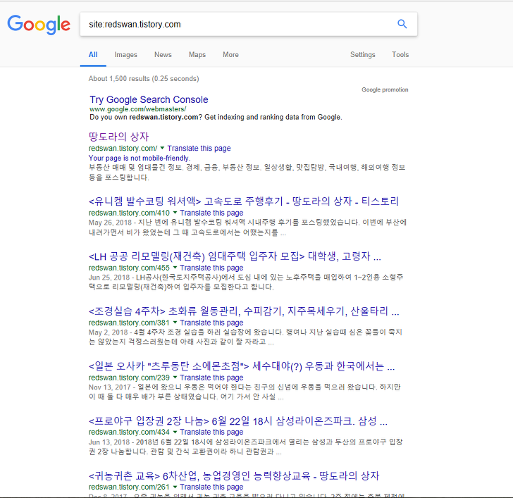This screenshot has height=498, width=513.
Task: Click the About 1,500 results text
Action: tap(144, 78)
